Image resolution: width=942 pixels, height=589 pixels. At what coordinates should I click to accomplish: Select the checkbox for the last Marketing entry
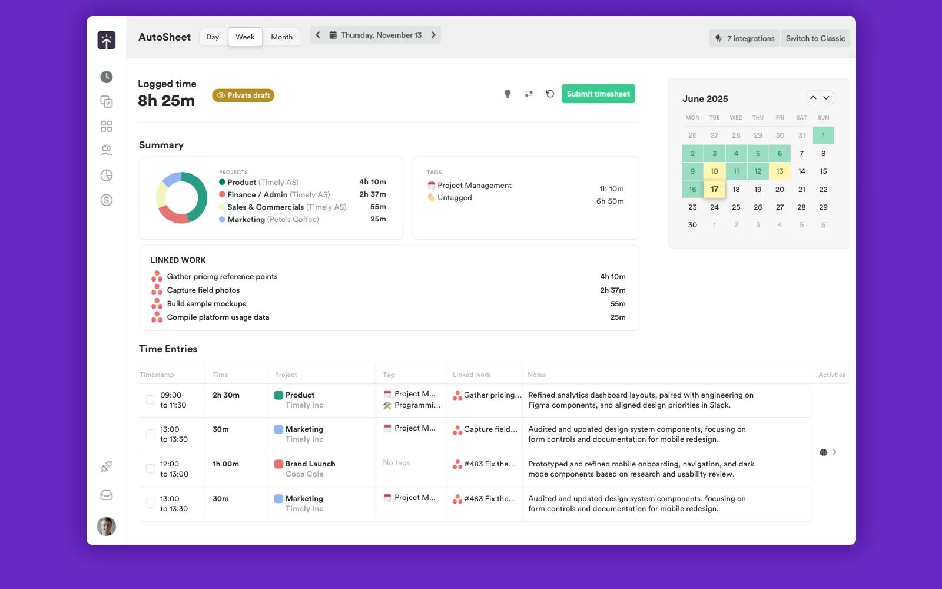[x=150, y=504]
